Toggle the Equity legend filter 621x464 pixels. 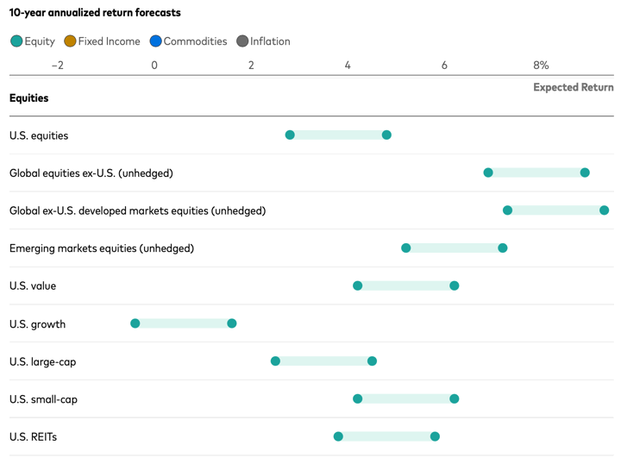tap(33, 41)
